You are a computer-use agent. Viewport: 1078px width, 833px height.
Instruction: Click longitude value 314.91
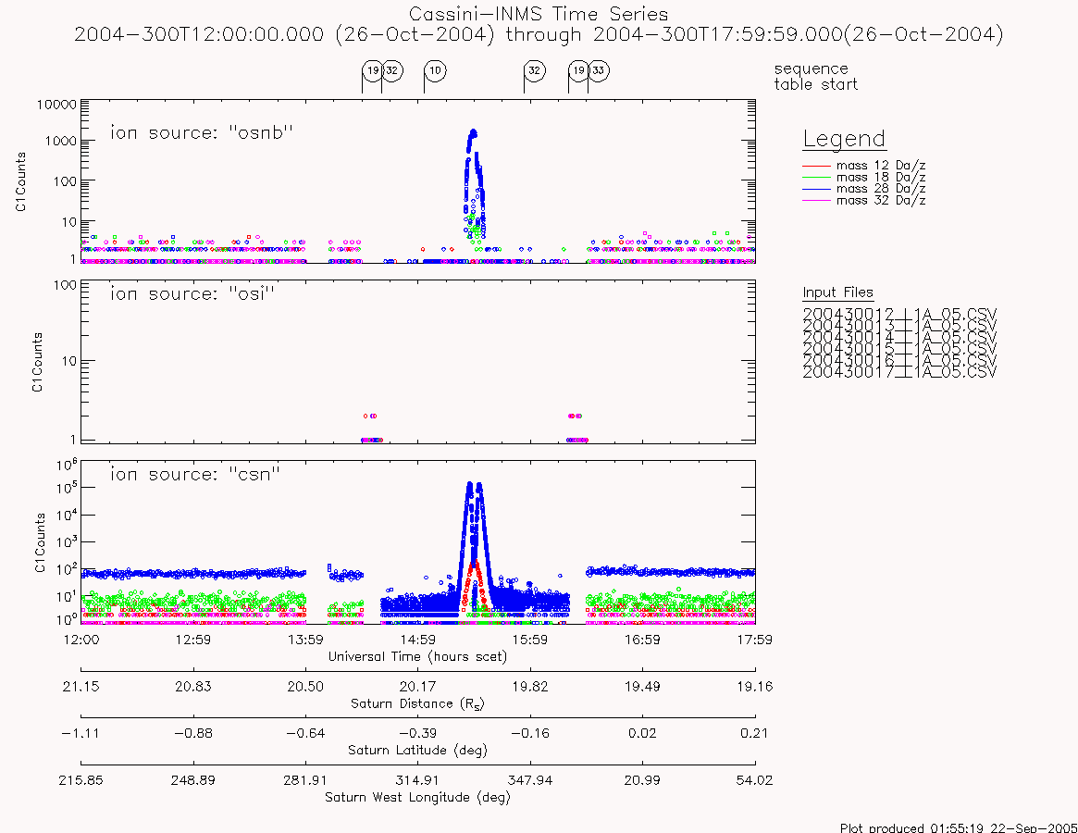[418, 780]
